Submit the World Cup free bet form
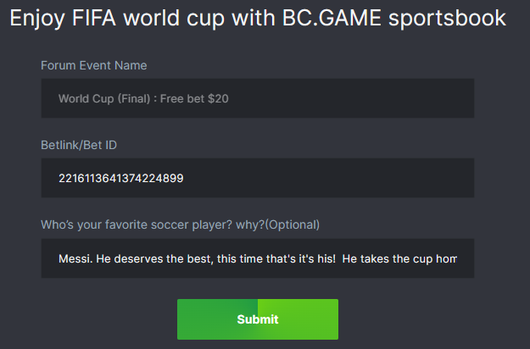 [x=257, y=319]
